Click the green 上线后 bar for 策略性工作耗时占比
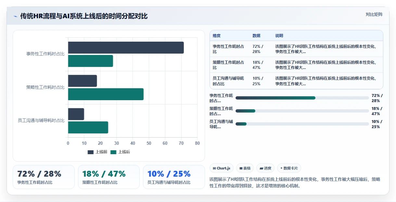 click(106, 94)
